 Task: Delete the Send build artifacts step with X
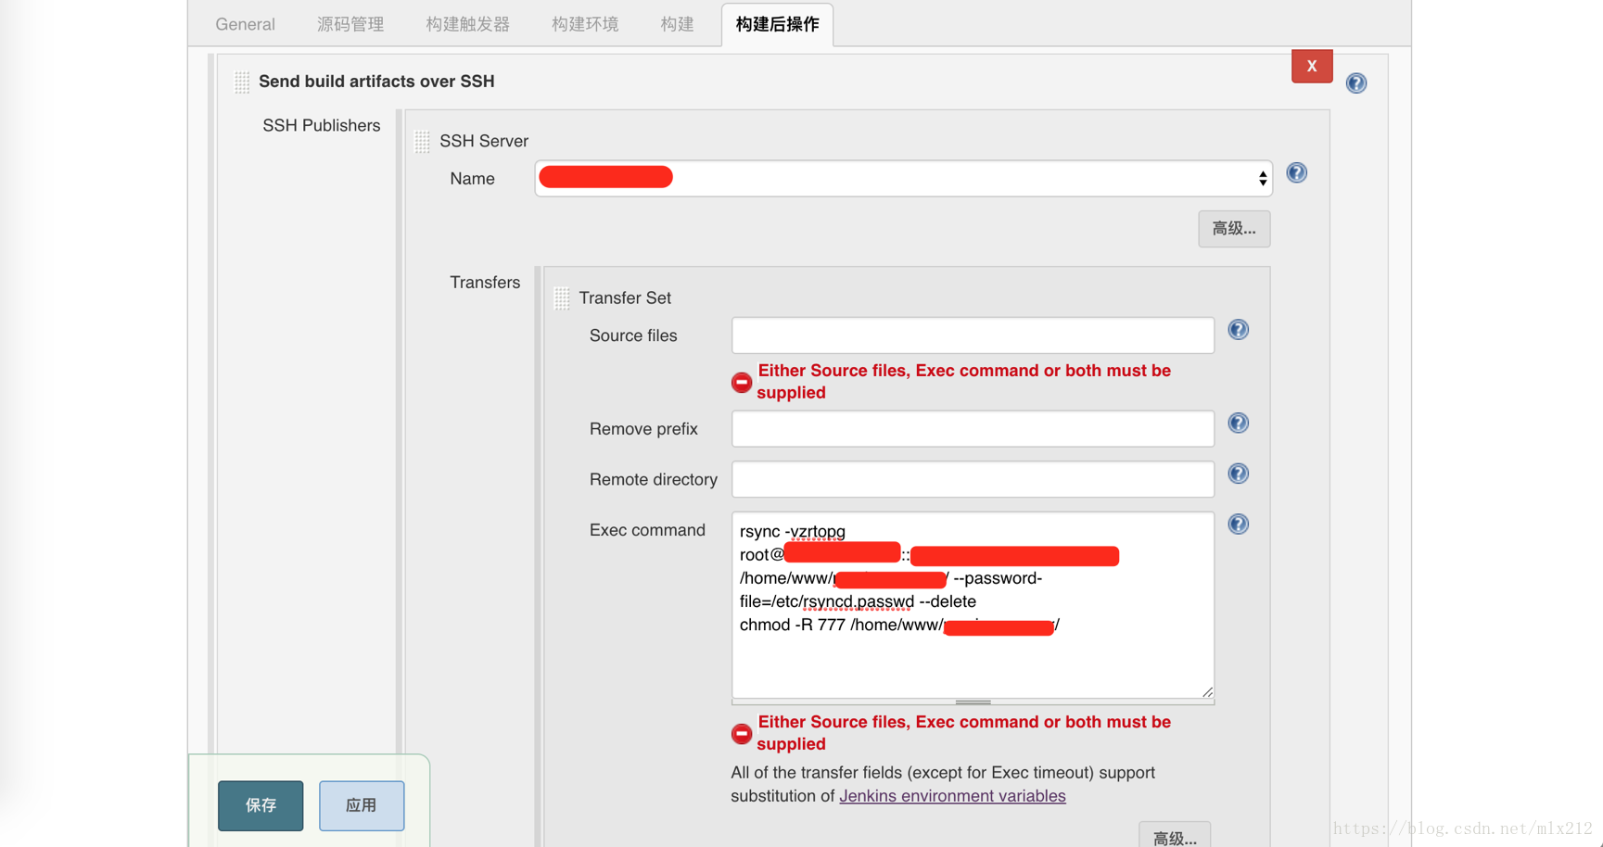coord(1312,66)
